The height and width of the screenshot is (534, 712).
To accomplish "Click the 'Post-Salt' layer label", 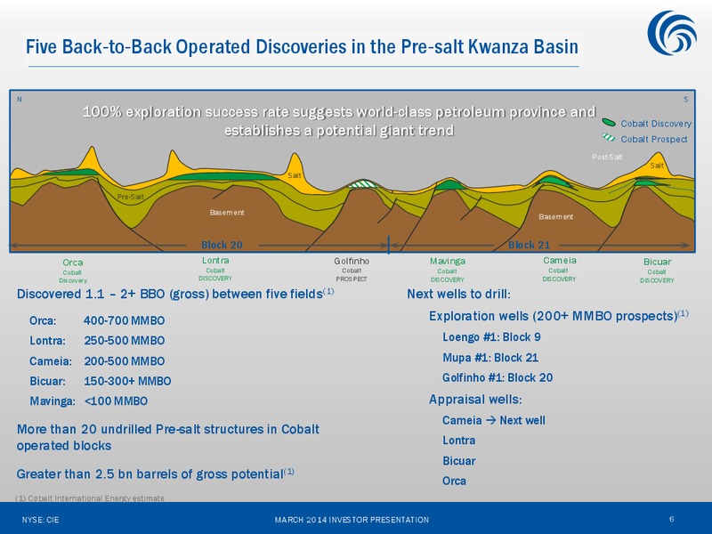I will (607, 157).
